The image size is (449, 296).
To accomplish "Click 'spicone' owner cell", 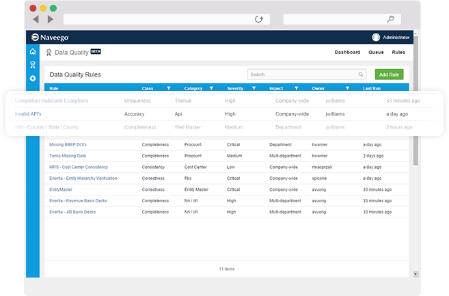I will pos(319,178).
